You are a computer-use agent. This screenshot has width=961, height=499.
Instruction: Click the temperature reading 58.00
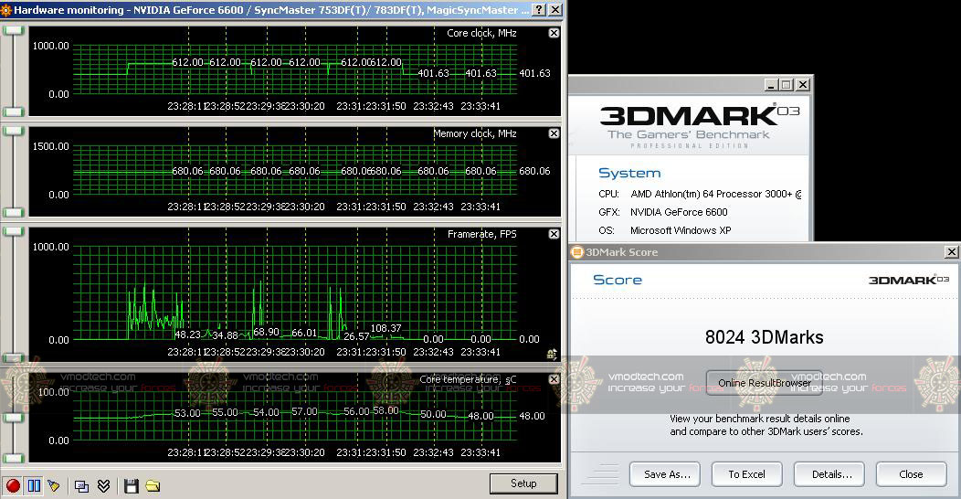385,410
